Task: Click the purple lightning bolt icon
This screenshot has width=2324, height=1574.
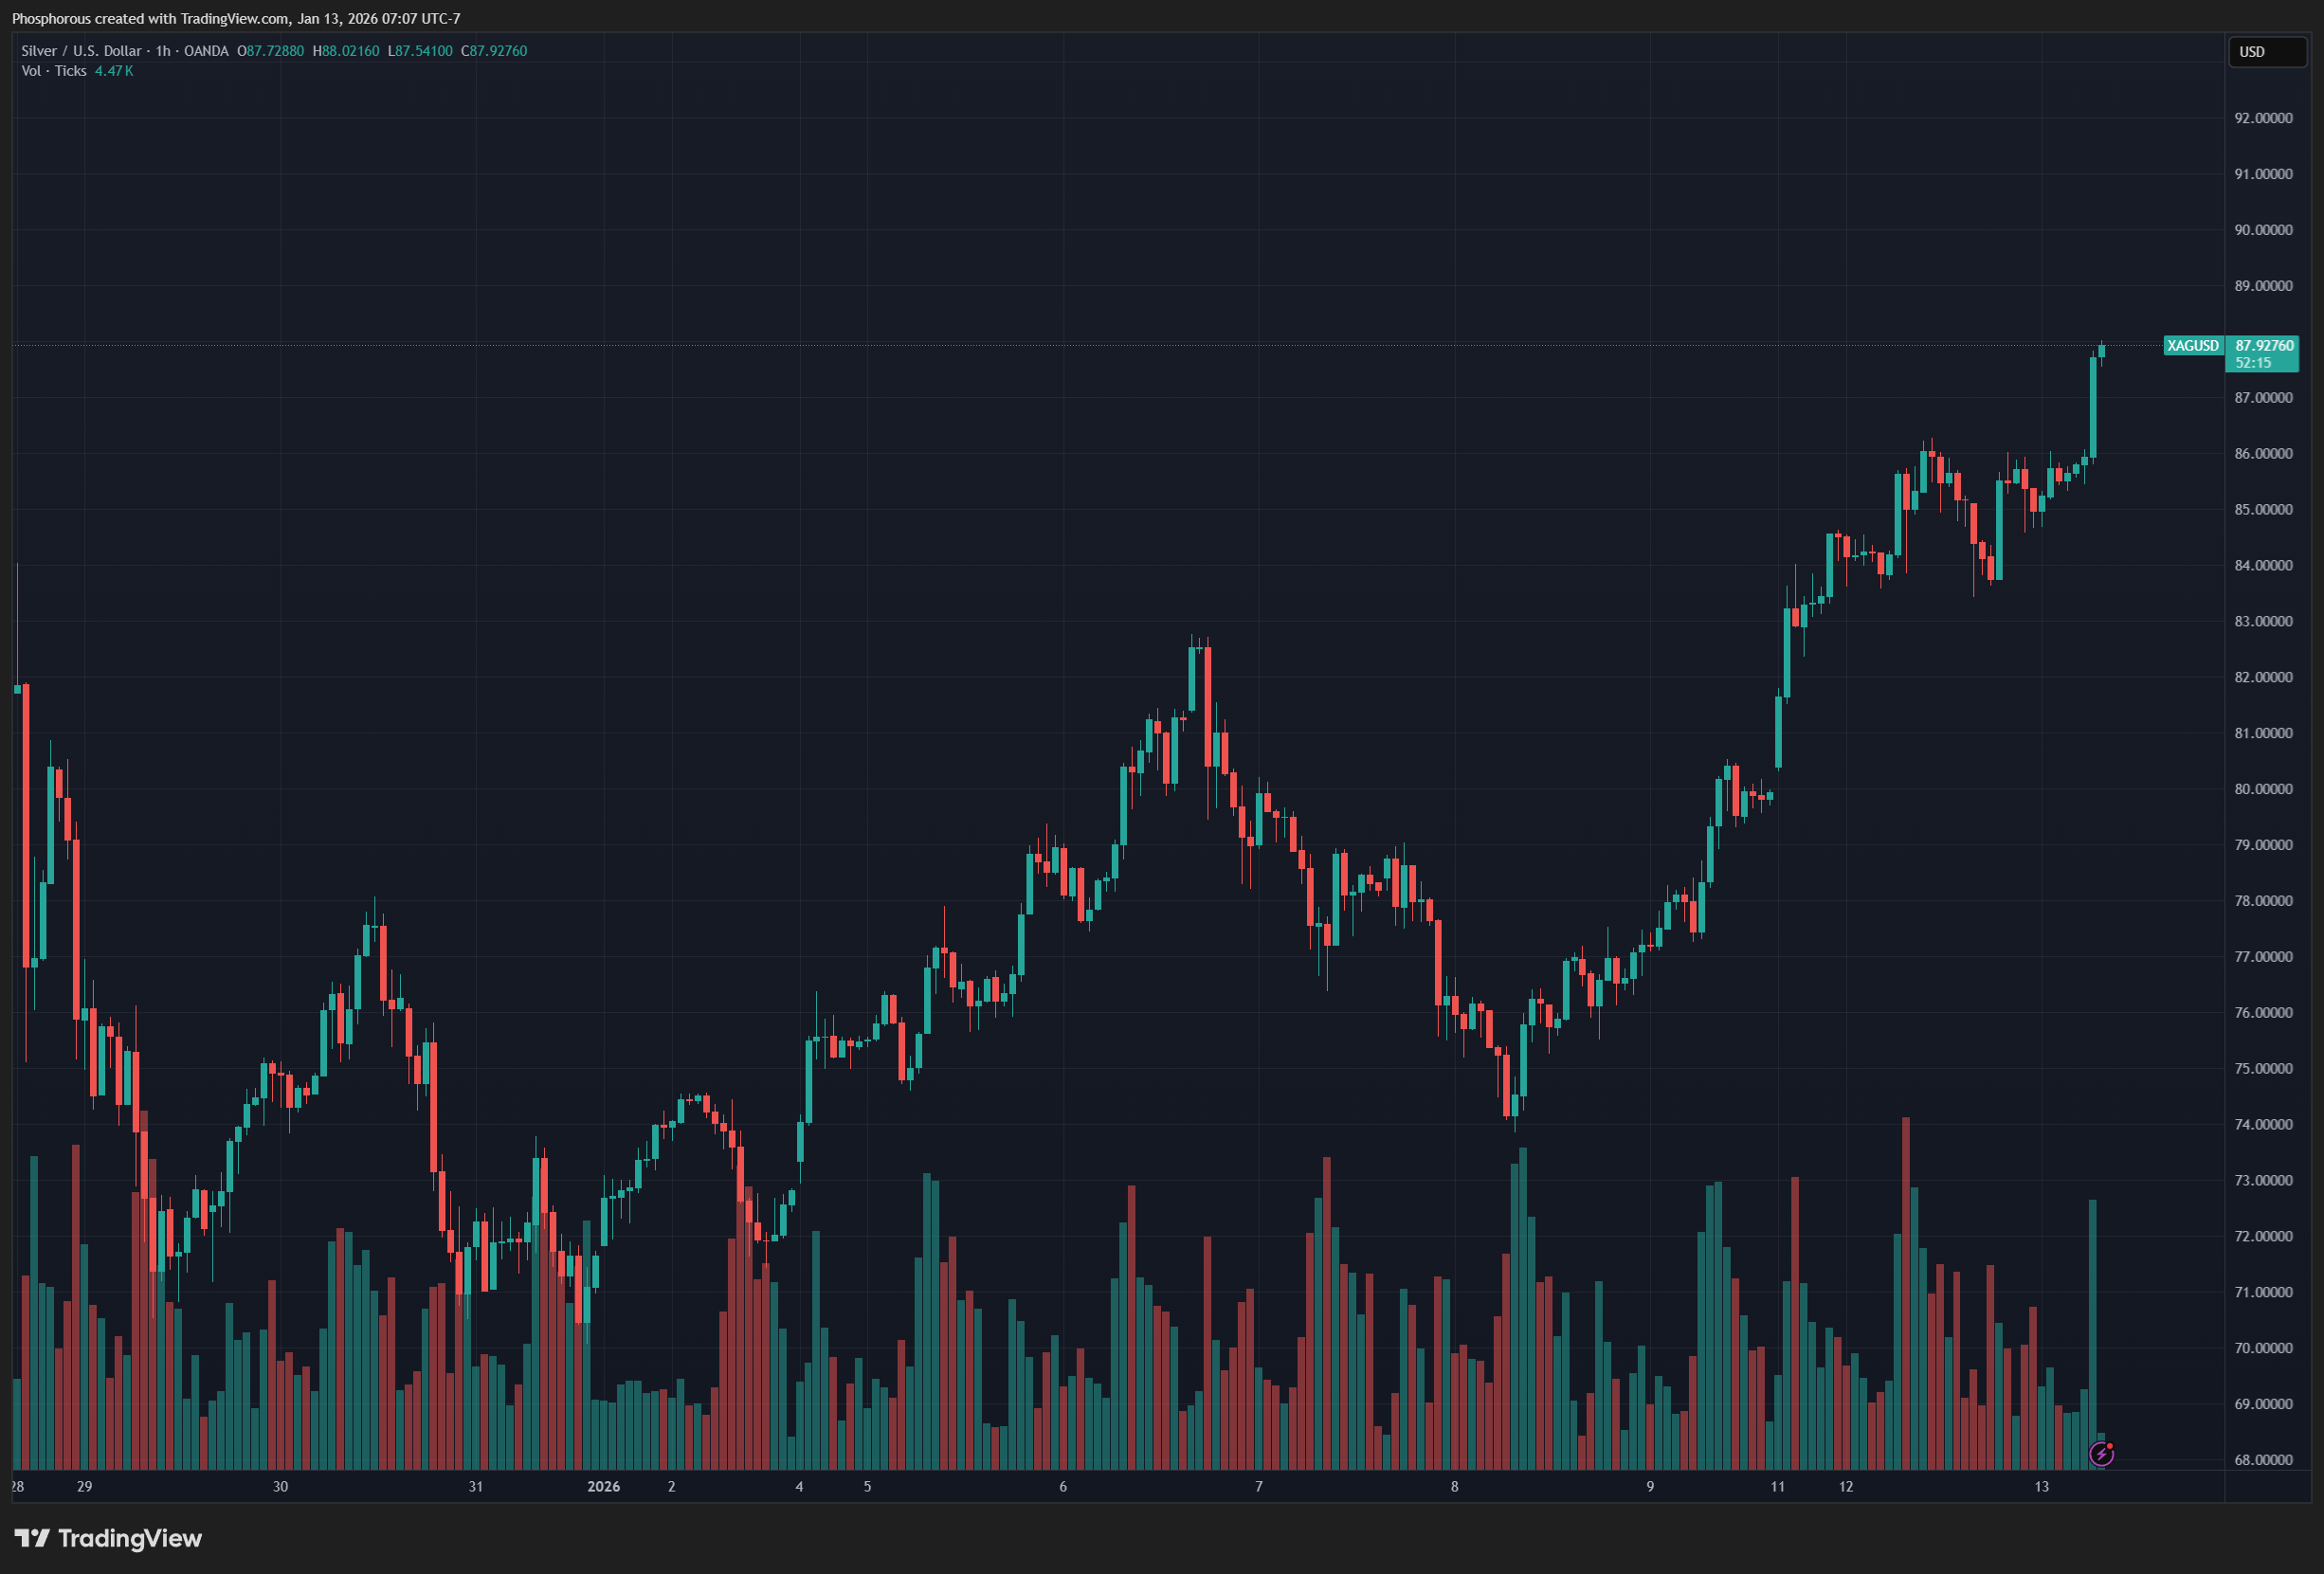Action: pos(2101,1454)
